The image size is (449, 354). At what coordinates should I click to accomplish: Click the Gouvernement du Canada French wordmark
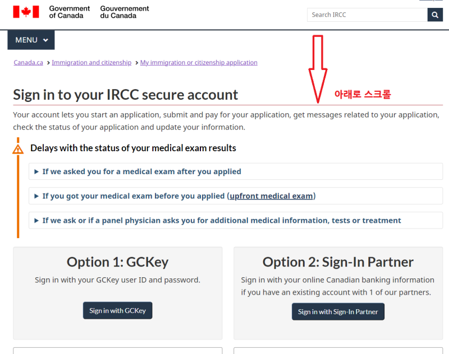pyautogui.click(x=125, y=12)
